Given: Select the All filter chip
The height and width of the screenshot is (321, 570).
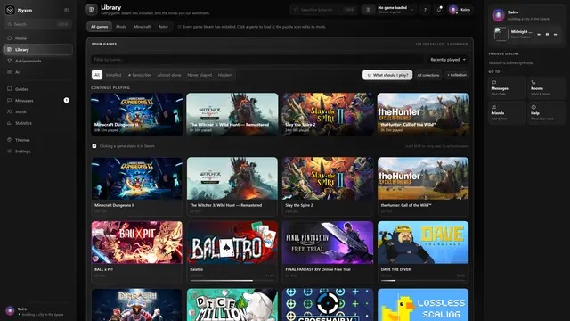Looking at the screenshot, I should click(x=97, y=75).
